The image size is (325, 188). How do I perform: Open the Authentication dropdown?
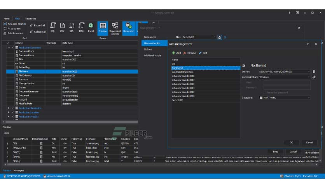click(x=309, y=77)
